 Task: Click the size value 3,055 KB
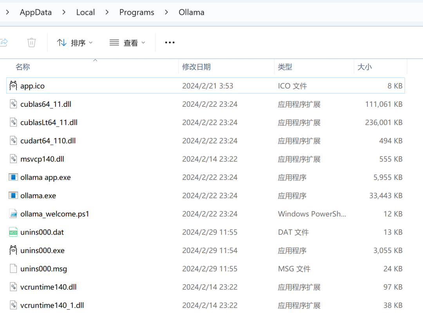click(388, 251)
